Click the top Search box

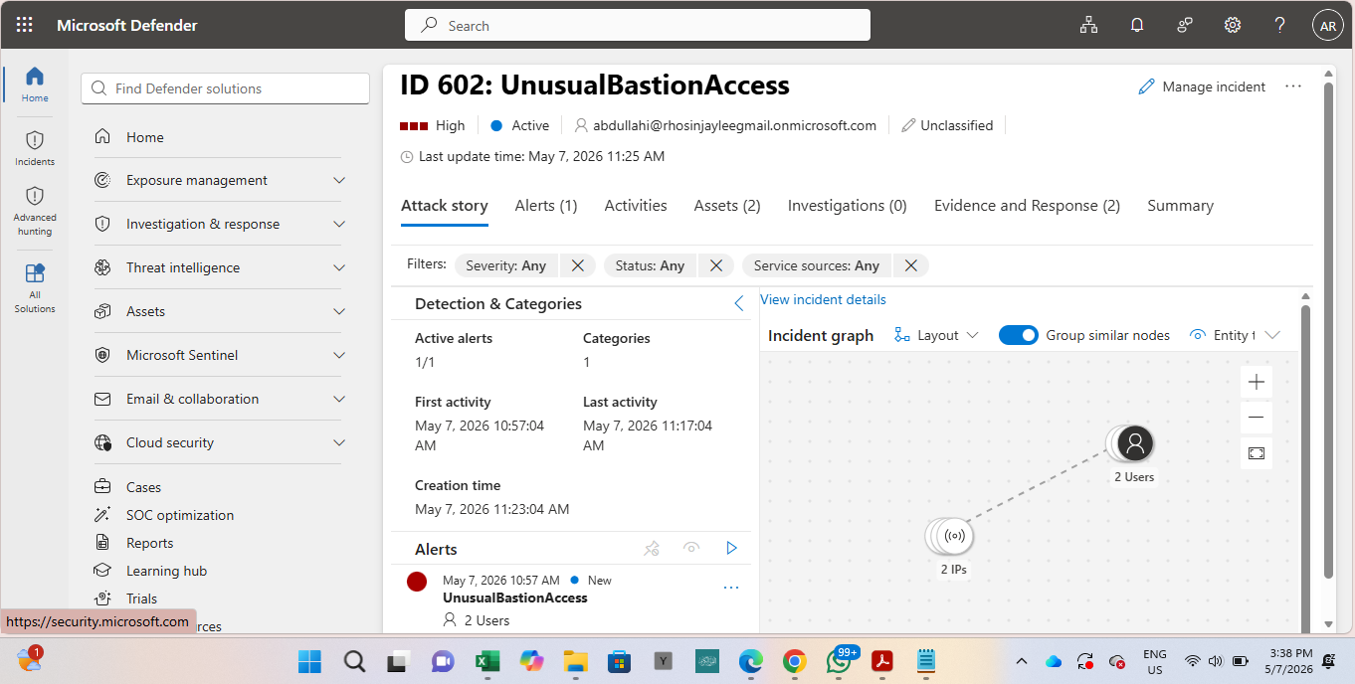[638, 26]
